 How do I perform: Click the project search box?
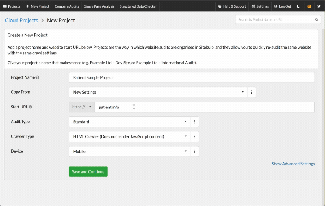tap(278, 20)
